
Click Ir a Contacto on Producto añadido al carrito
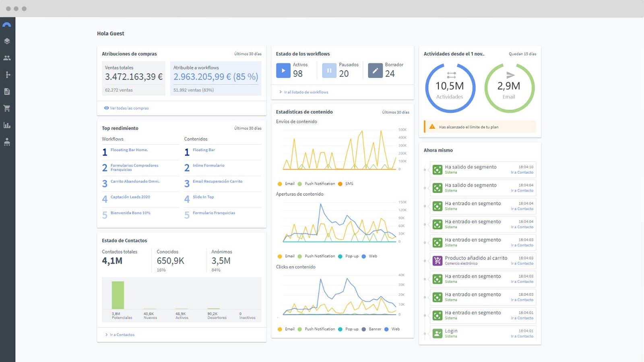pos(522,263)
